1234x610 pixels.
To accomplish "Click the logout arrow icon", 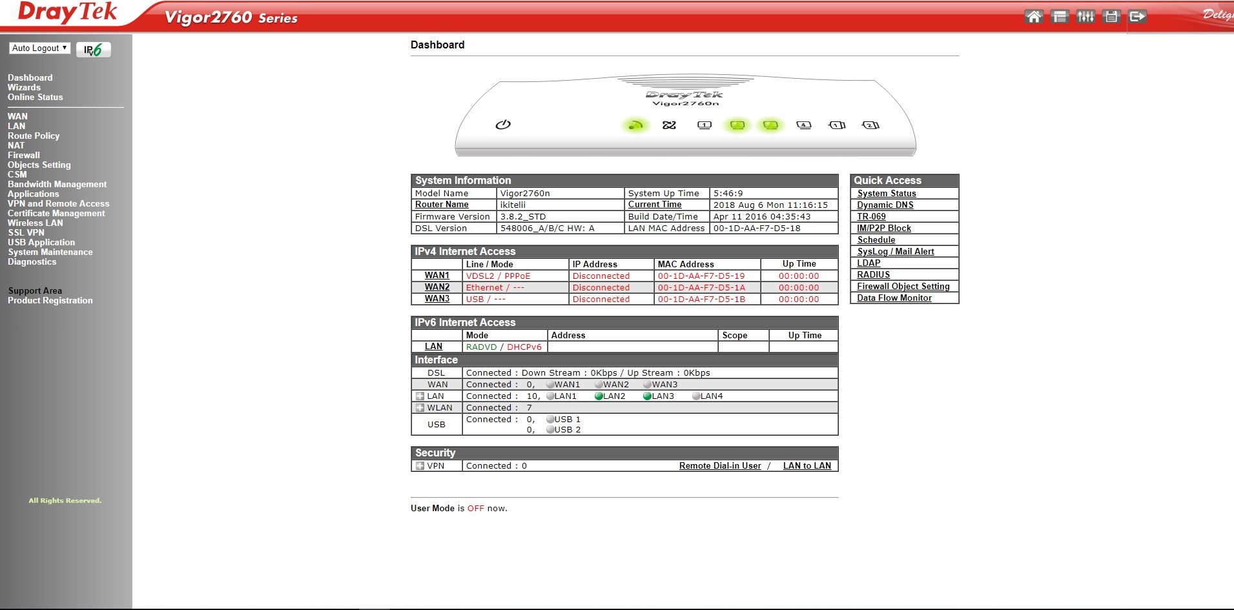I will coord(1137,17).
